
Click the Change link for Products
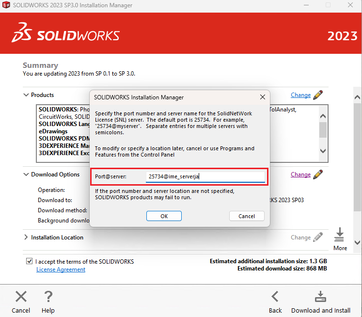pyautogui.click(x=300, y=95)
